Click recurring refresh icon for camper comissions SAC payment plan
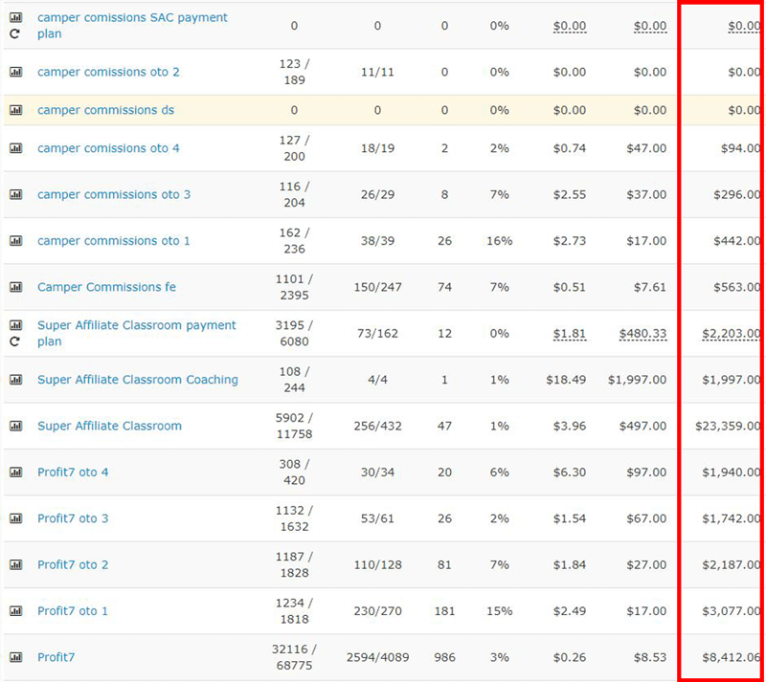This screenshot has height=682, width=766. click(15, 33)
